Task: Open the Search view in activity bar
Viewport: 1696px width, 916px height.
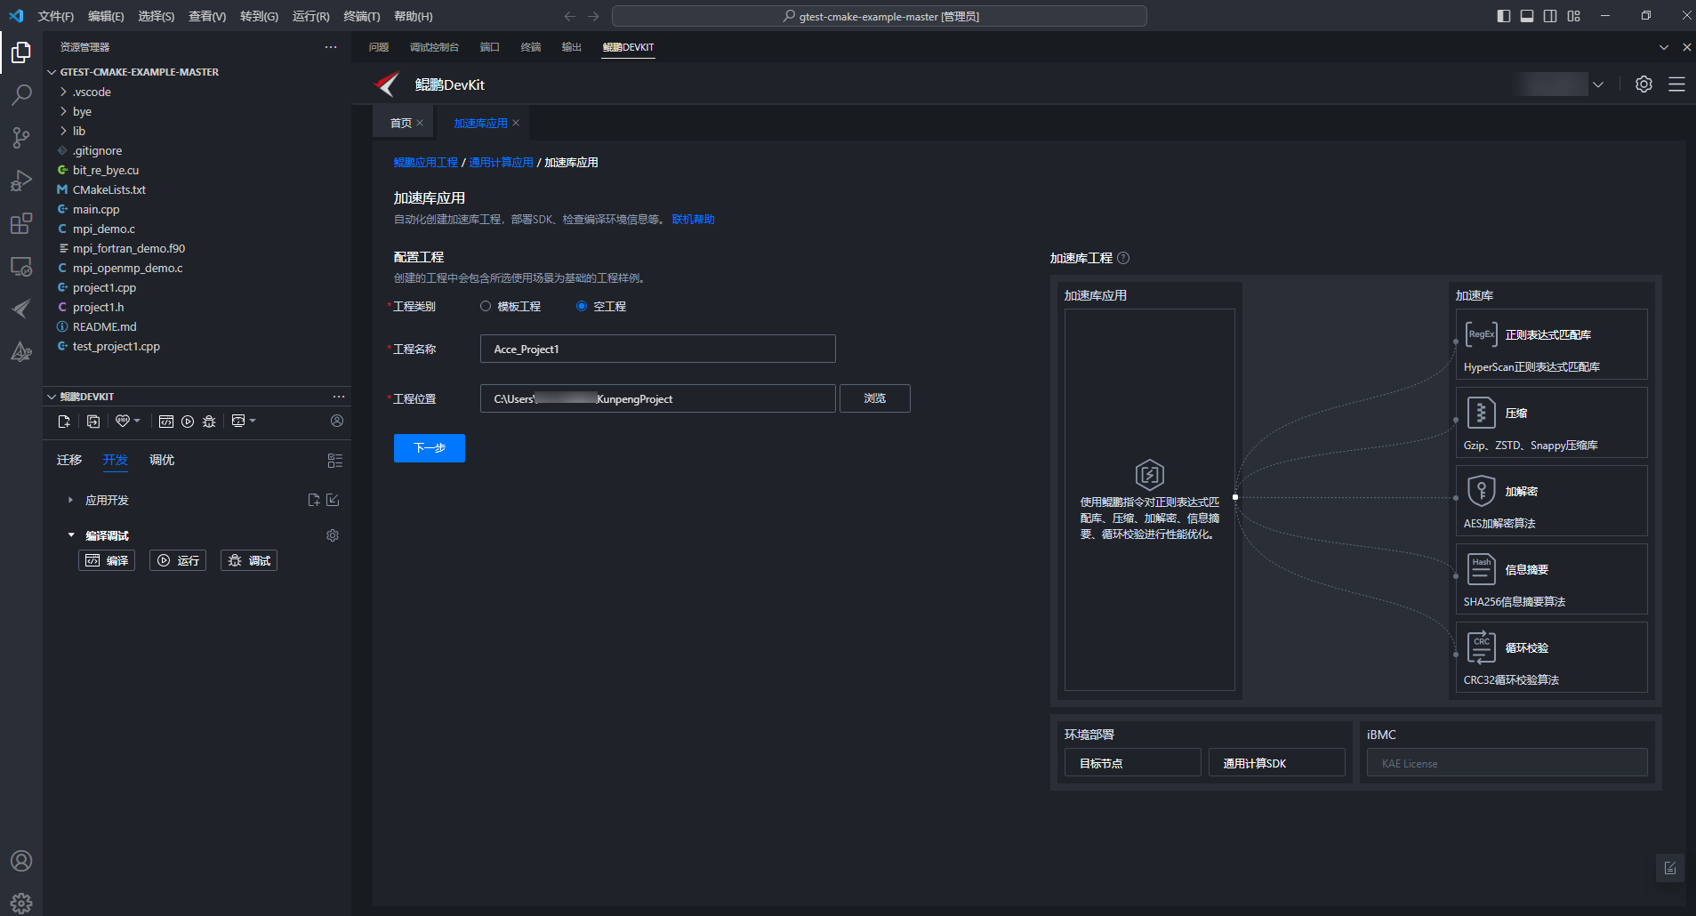Action: [21, 95]
